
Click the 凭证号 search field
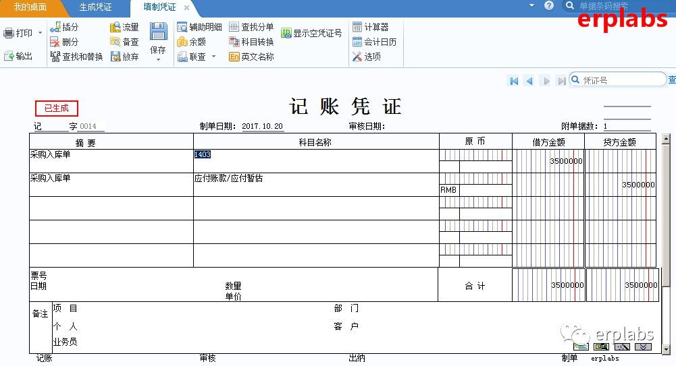pyautogui.click(x=619, y=80)
